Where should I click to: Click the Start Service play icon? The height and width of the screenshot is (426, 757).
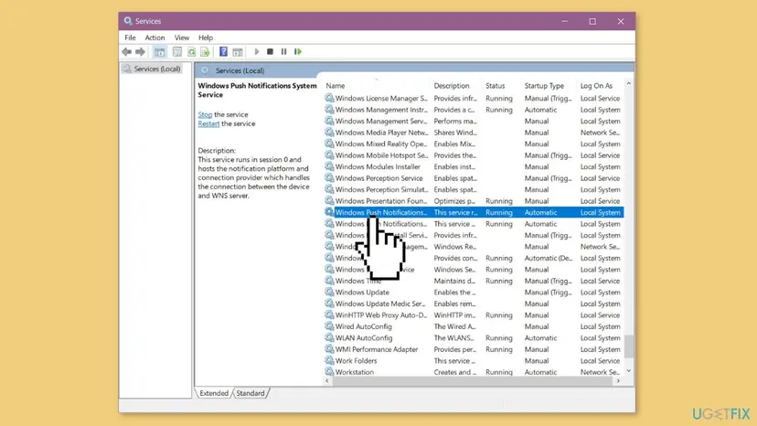[257, 52]
